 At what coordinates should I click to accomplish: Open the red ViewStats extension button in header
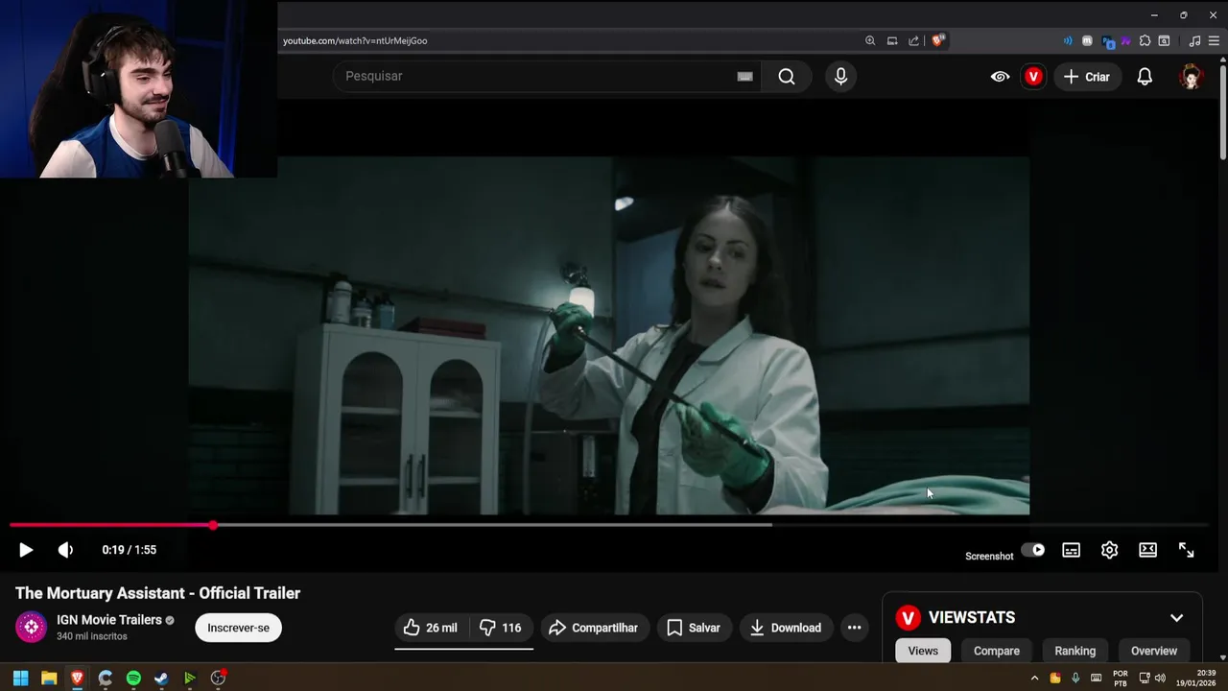click(1033, 77)
